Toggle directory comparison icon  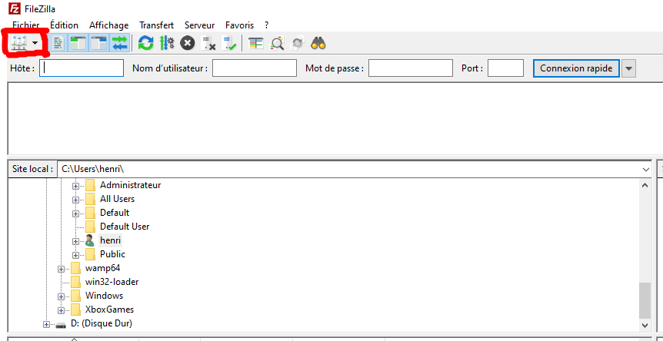278,43
